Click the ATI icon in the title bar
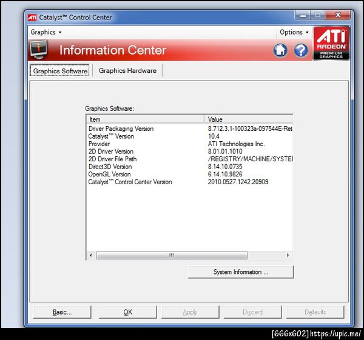364x340 pixels. click(32, 18)
